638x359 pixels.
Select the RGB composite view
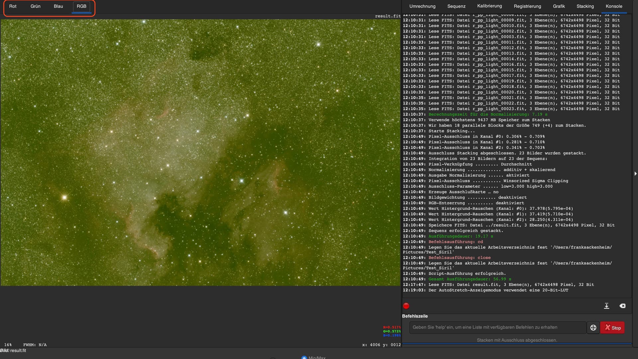[x=81, y=6]
